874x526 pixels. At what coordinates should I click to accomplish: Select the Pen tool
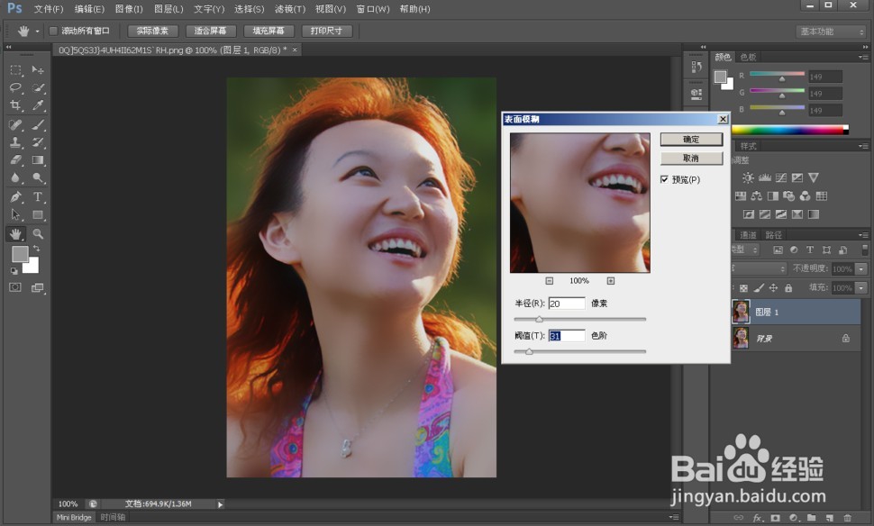[15, 196]
